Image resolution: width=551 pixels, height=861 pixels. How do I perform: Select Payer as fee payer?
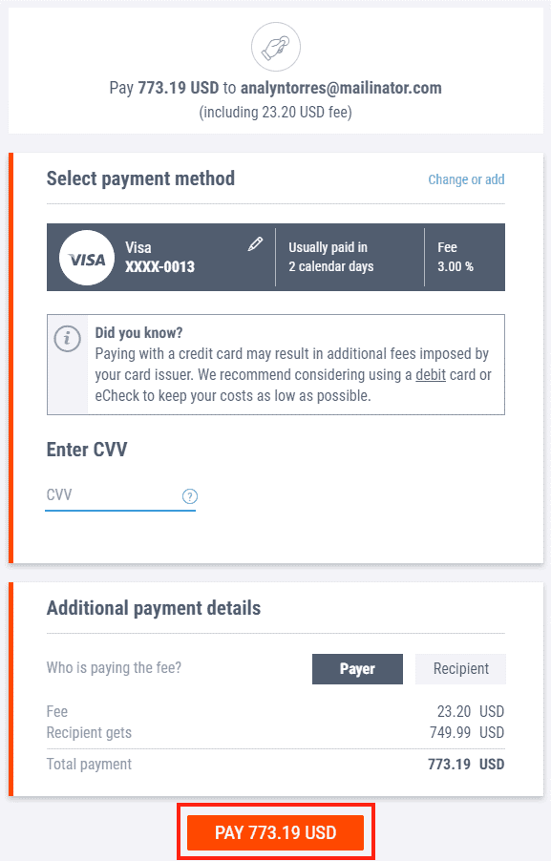pos(357,669)
